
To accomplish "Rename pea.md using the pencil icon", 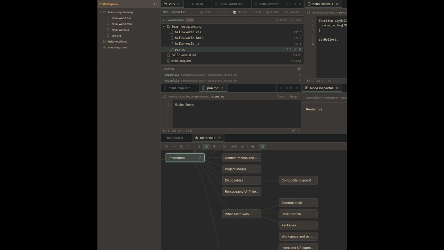I will tap(295, 50).
